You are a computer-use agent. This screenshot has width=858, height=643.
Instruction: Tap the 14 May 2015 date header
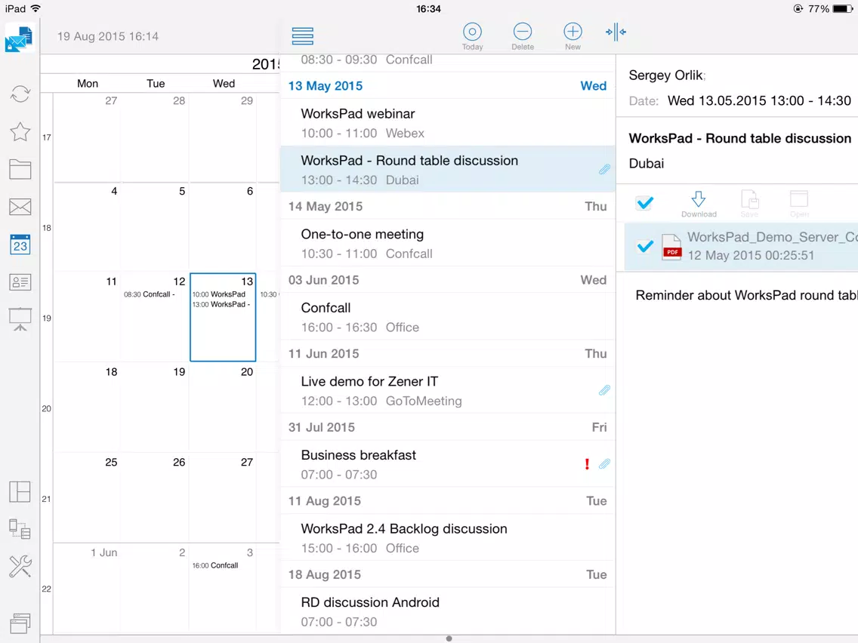(448, 206)
